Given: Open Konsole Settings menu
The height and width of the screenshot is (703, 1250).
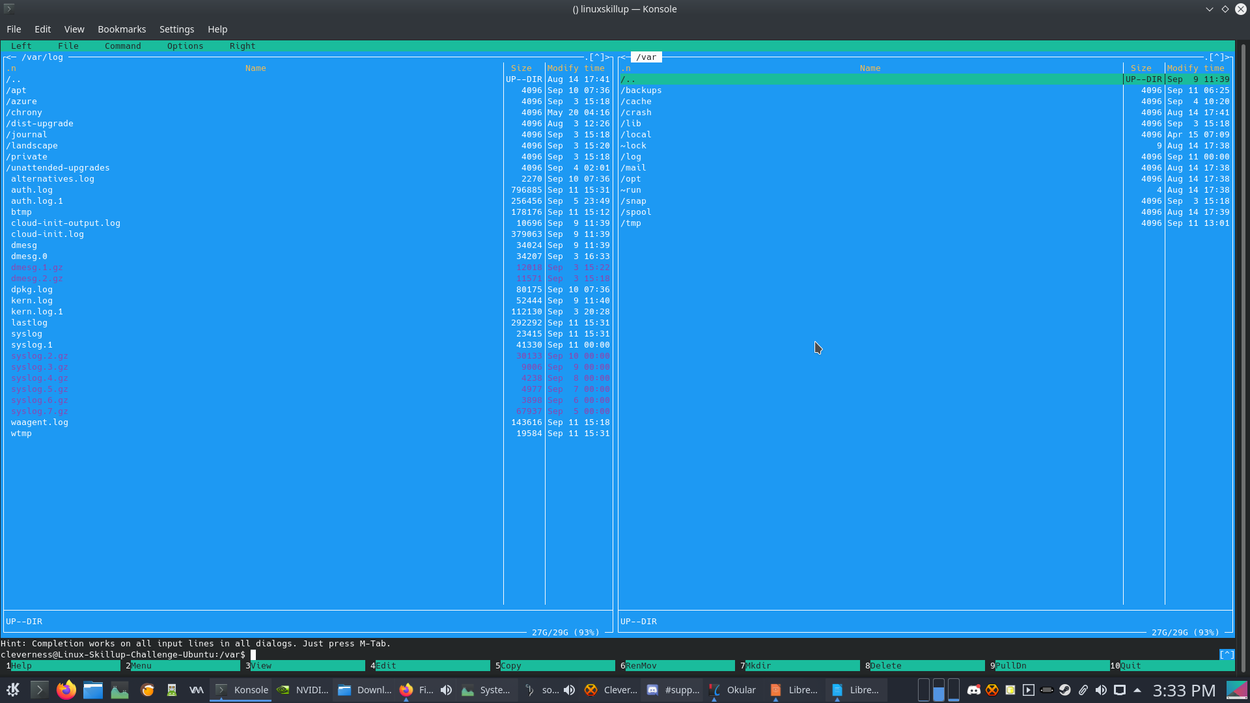Looking at the screenshot, I should [176, 29].
